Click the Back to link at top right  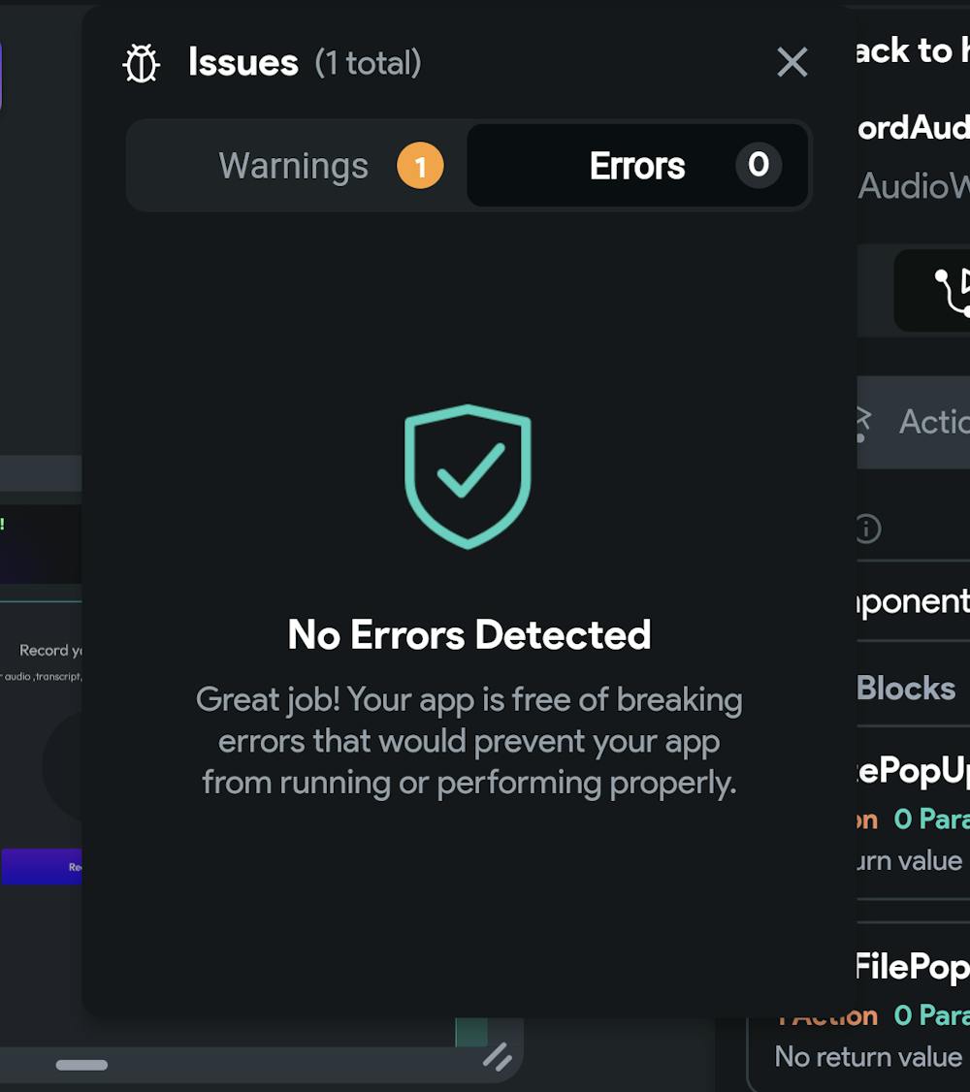click(x=912, y=50)
